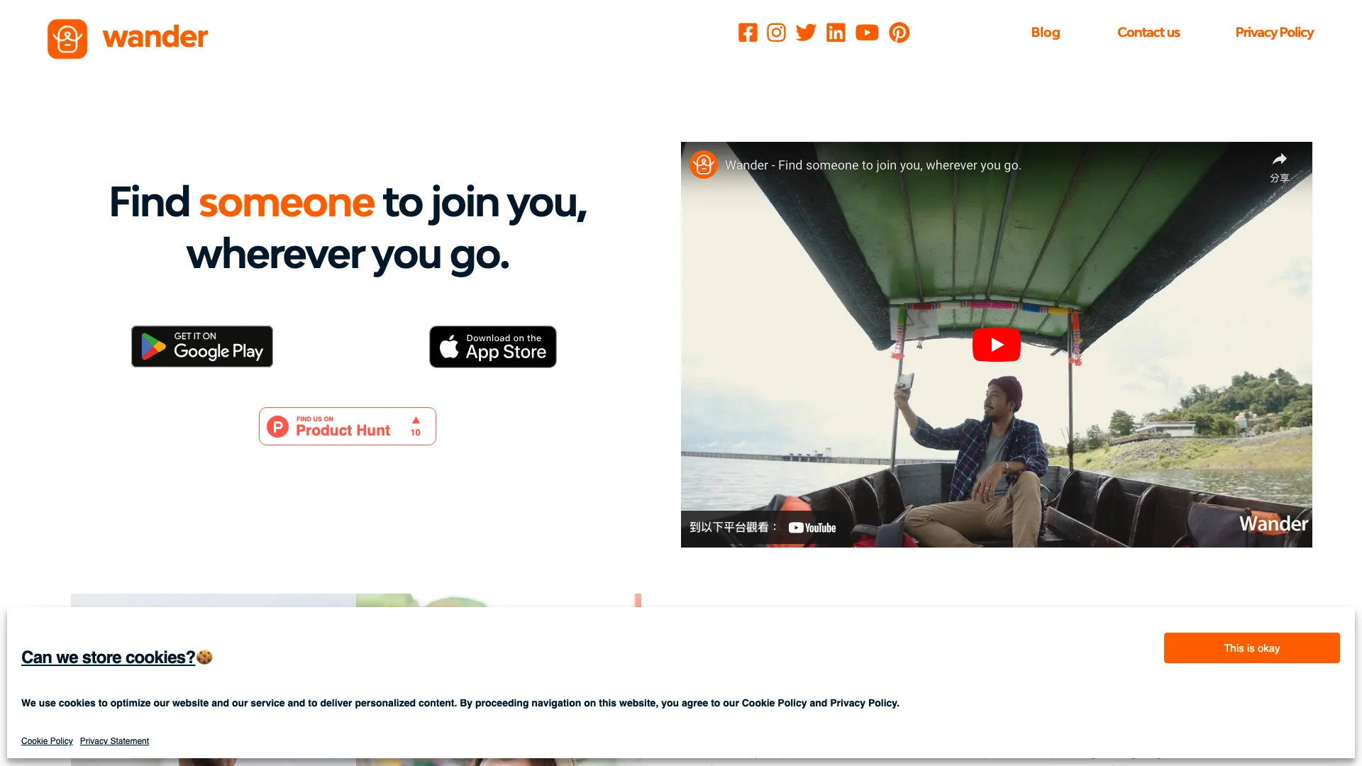Open Wander LinkedIn page
The width and height of the screenshot is (1362, 766).
(836, 33)
